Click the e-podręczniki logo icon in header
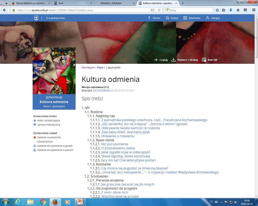 tap(36, 18)
